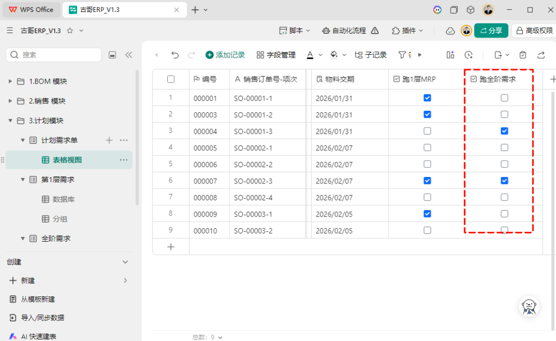This screenshot has height=341, width=556.
Task: Collapse the 全阶需求 table node
Action: tap(22, 238)
